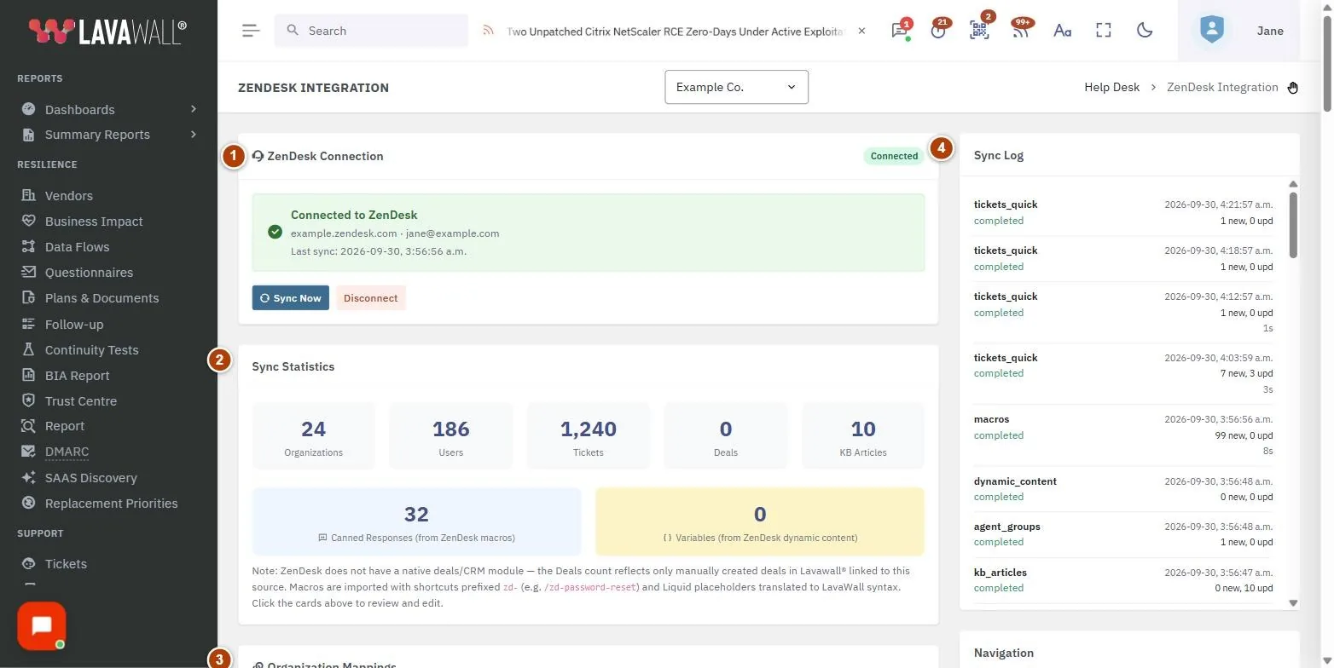Image resolution: width=1334 pixels, height=668 pixels.
Task: Open the KB Articles 10 stat card
Action: tap(863, 436)
